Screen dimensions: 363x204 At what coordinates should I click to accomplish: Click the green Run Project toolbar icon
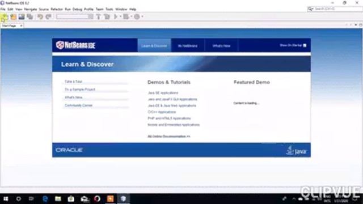click(x=116, y=16)
